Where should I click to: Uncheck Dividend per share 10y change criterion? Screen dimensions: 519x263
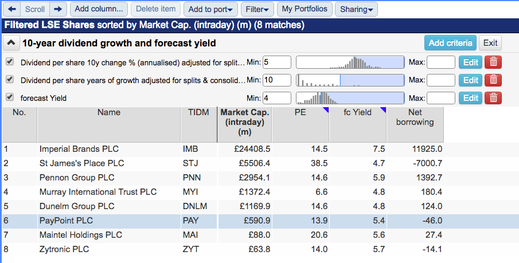pos(10,61)
